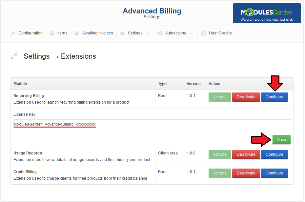The height and width of the screenshot is (202, 305).
Task: Save the license key
Action: (281, 140)
